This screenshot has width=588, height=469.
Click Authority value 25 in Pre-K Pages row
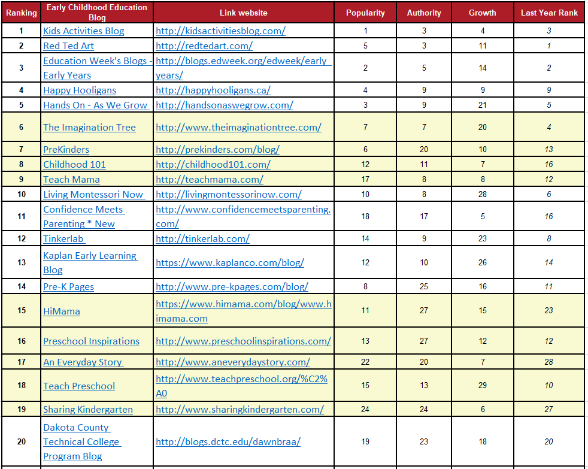click(424, 287)
